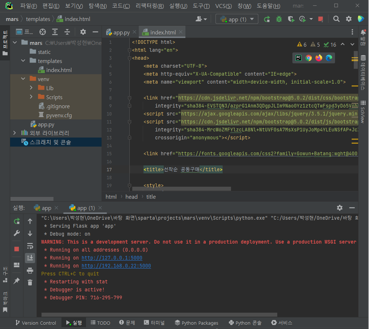The width and height of the screenshot is (369, 329).
Task: Collapse all items in project tree
Action: 67,32
